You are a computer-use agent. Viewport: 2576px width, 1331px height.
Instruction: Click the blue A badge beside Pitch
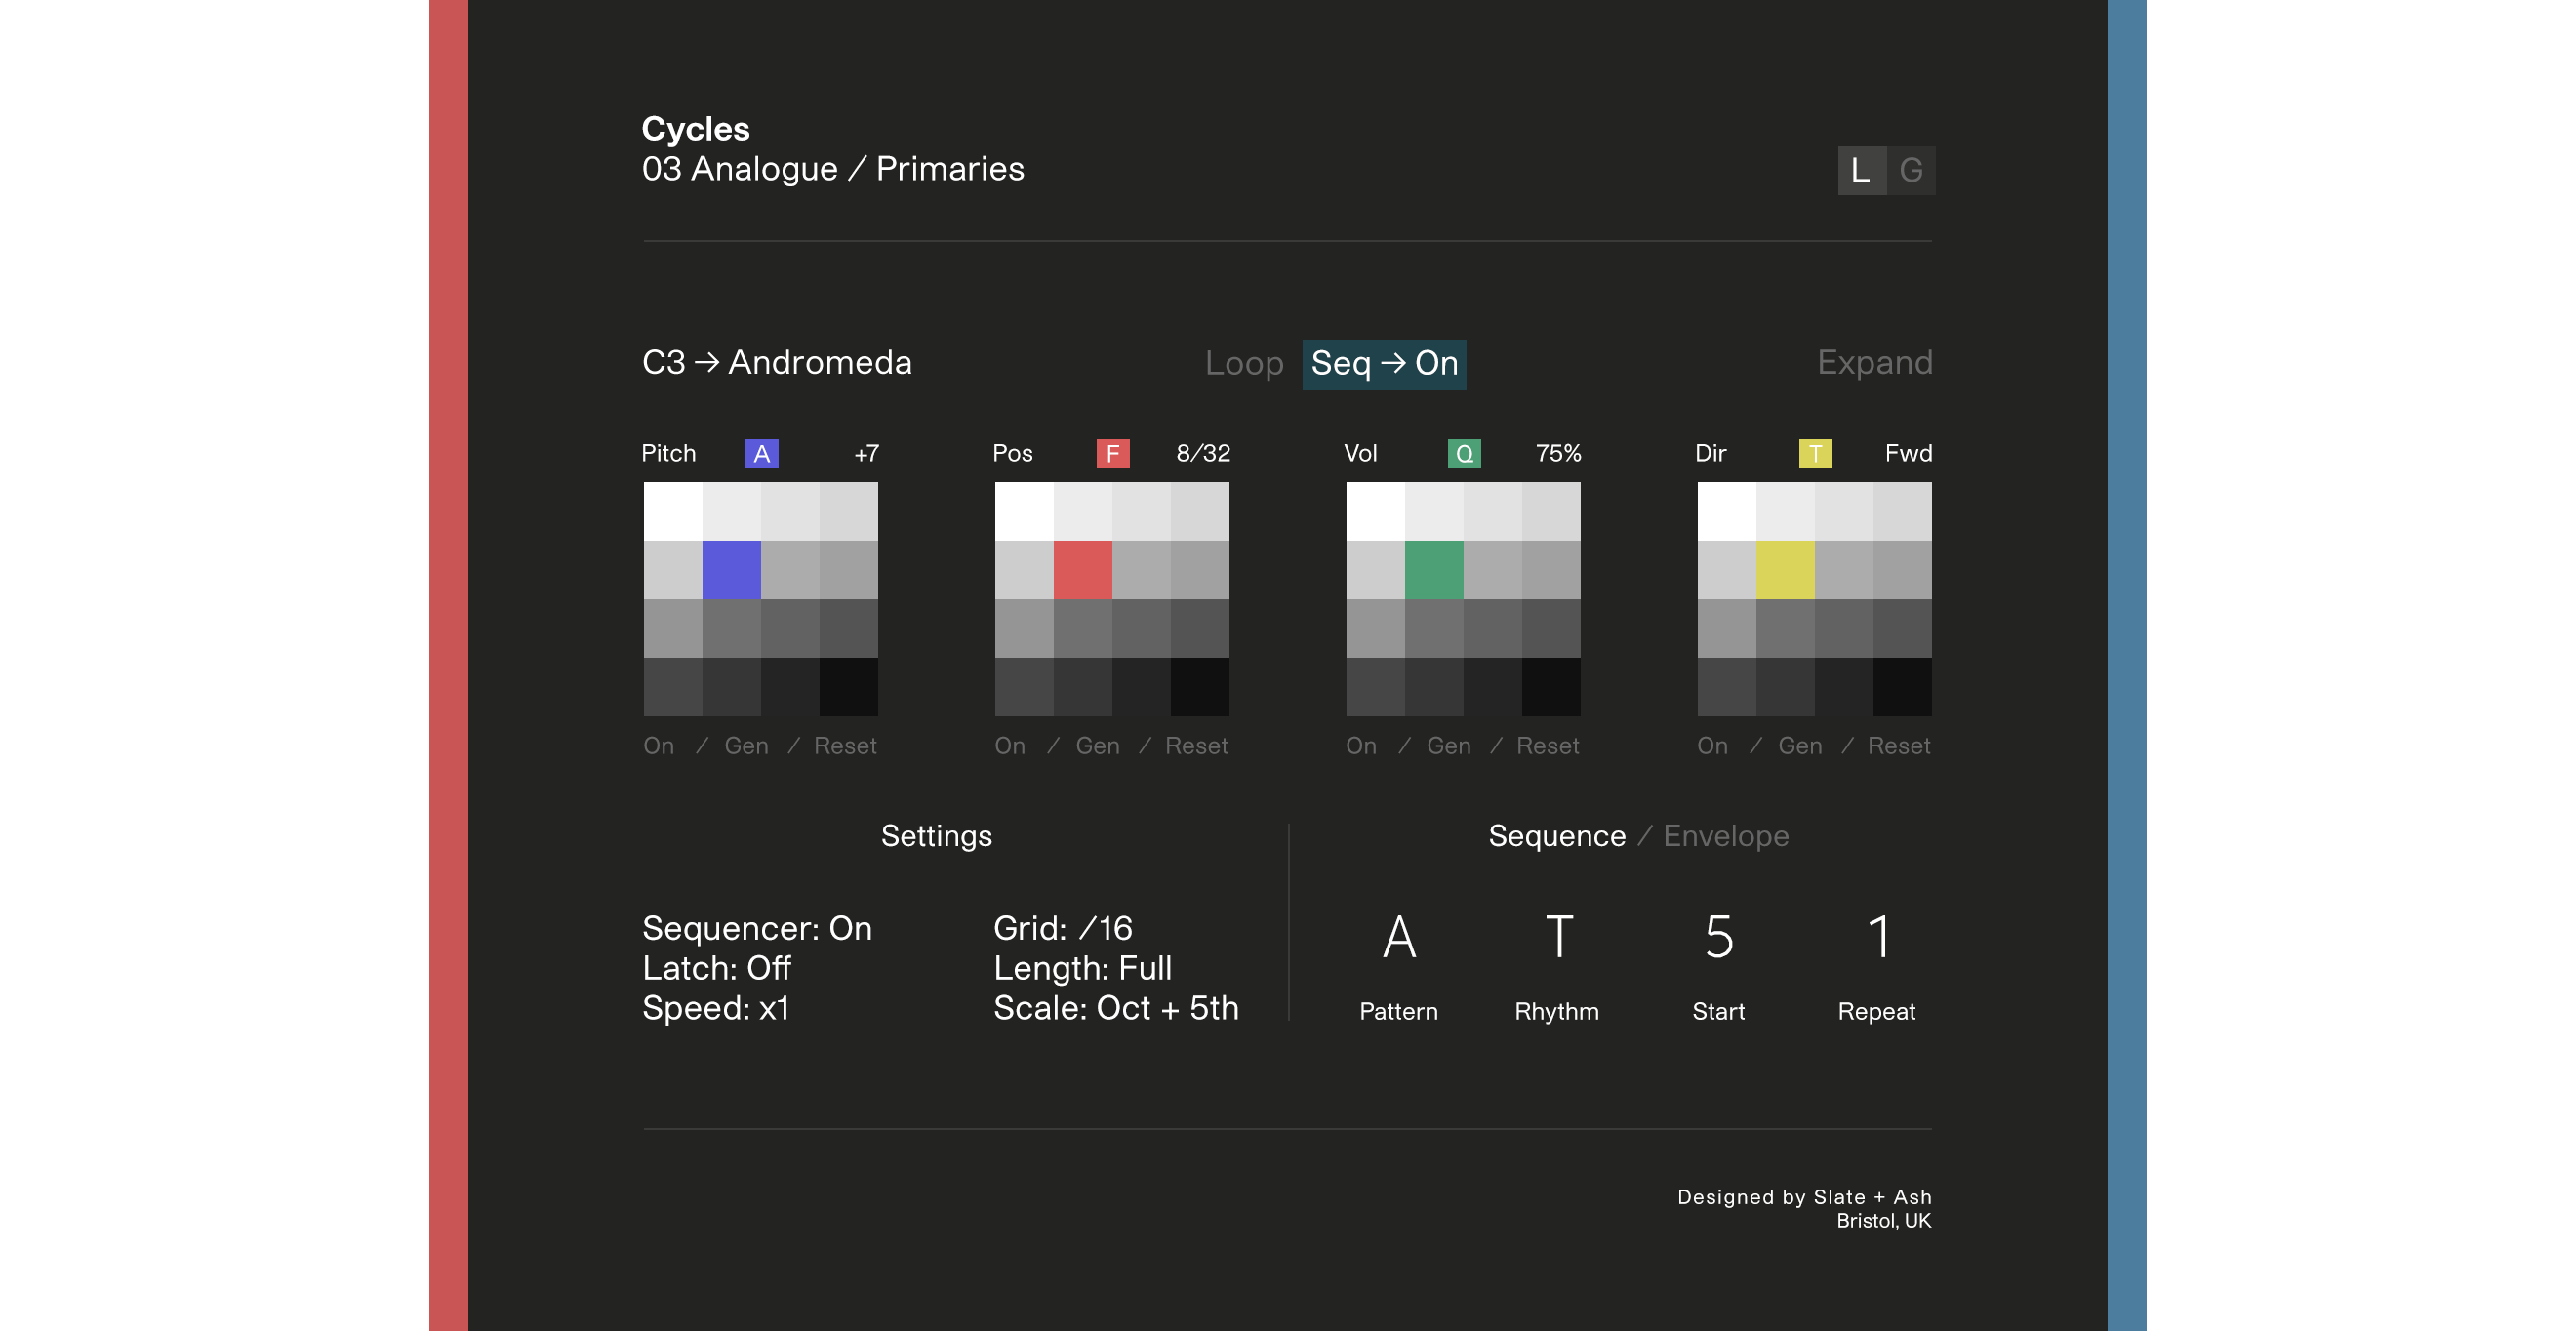[x=761, y=454]
